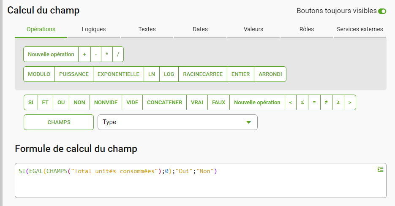The width and height of the screenshot is (395, 206).
Task: Insert the not-equal comparison symbol
Action: tap(326, 102)
